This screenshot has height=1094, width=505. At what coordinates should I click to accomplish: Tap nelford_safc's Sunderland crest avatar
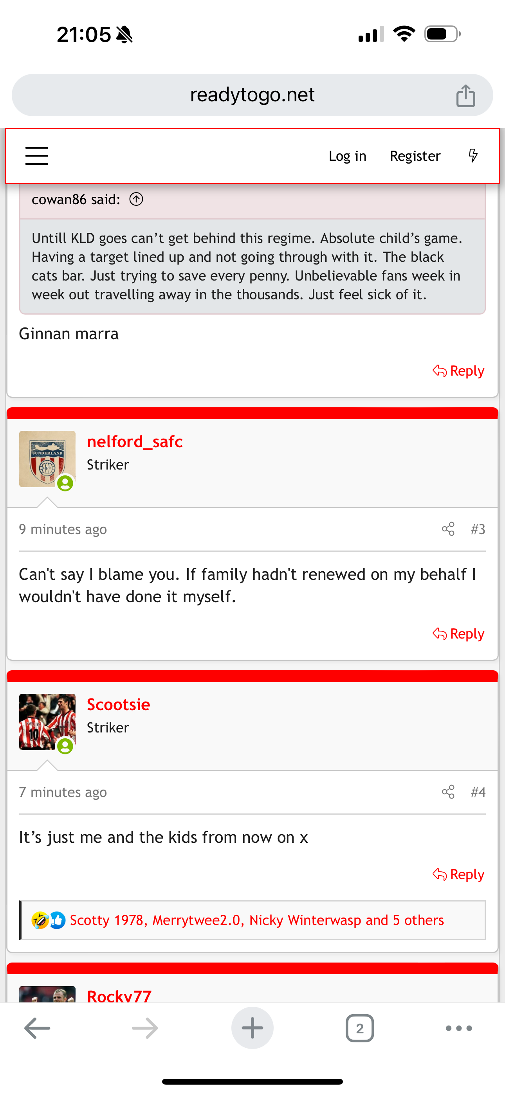point(47,459)
